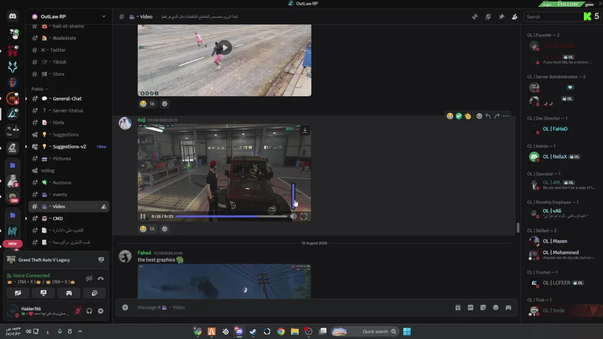603x339 pixels.
Task: Open pinned messages
Action: 501,16
